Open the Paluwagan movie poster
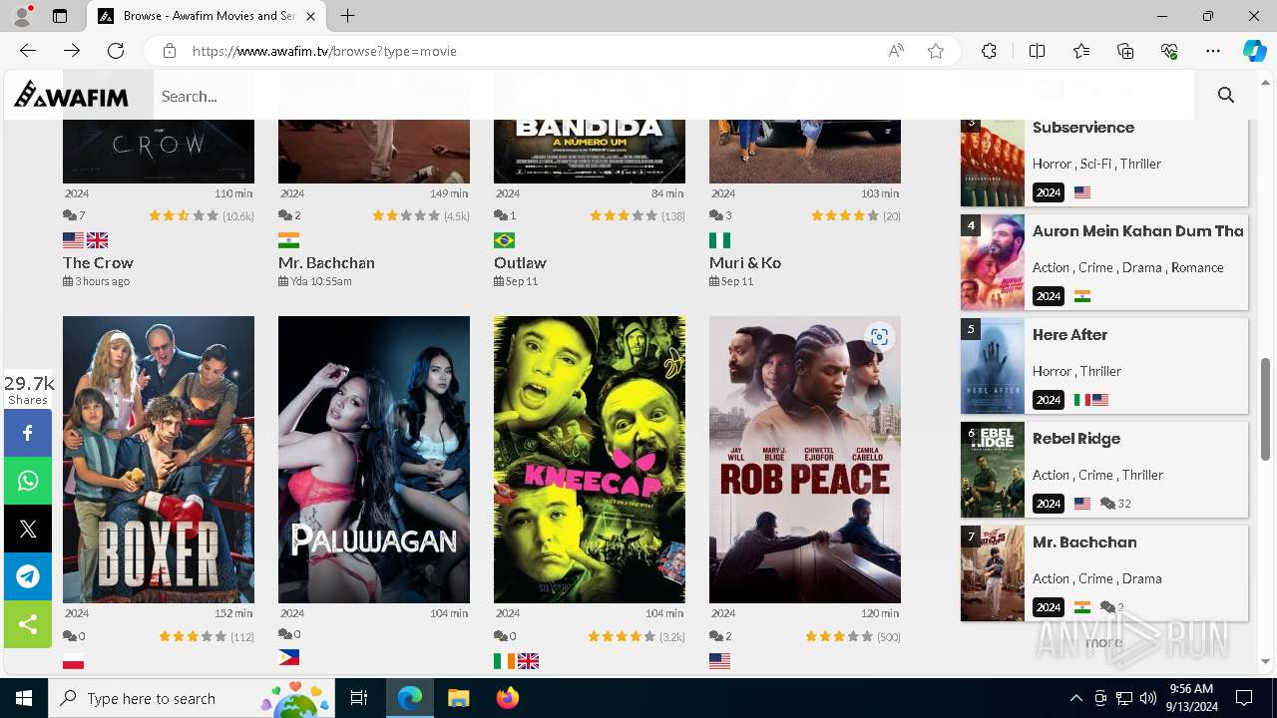 [x=374, y=460]
